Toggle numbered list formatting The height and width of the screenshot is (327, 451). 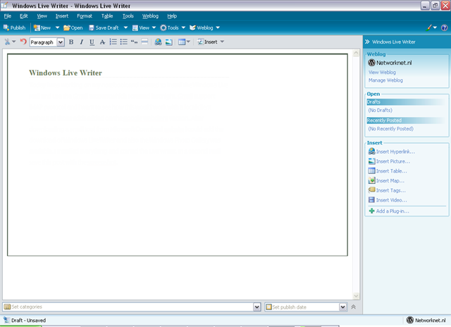click(113, 42)
